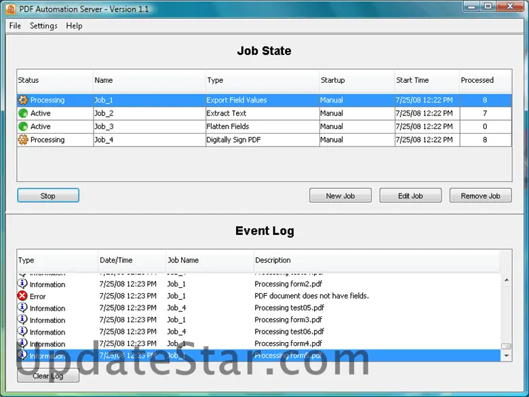Close the PDF Automation Server window
The width and height of the screenshot is (529, 397).
510,7
